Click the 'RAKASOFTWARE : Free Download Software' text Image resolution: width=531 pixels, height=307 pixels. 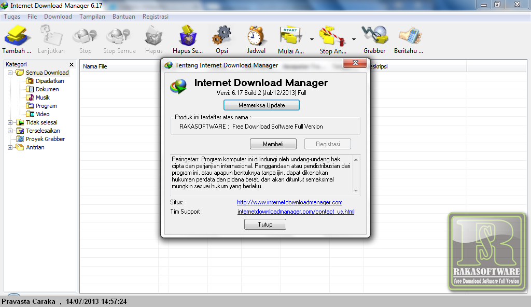[251, 127]
